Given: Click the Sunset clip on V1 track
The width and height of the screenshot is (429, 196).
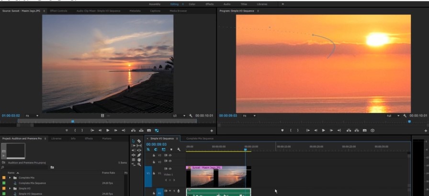Looking at the screenshot, I should click(x=215, y=177).
